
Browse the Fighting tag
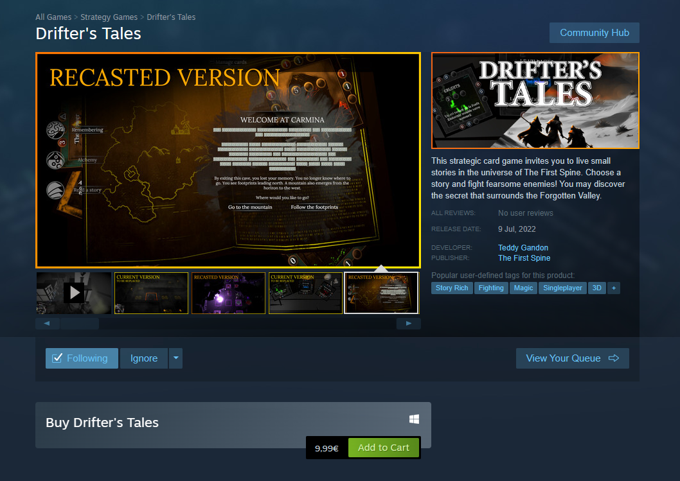tap(491, 288)
